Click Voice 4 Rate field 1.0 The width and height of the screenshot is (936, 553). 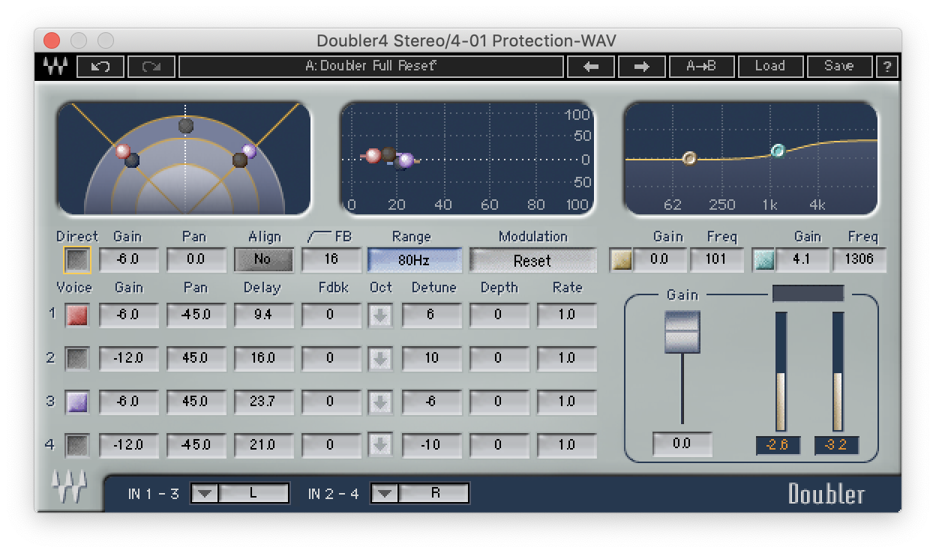[566, 446]
